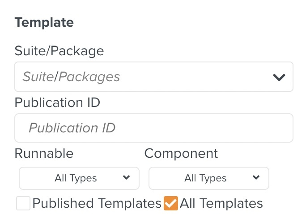Enable the Published Templates checkbox
Screen dimensions: 306x222
coord(23,204)
